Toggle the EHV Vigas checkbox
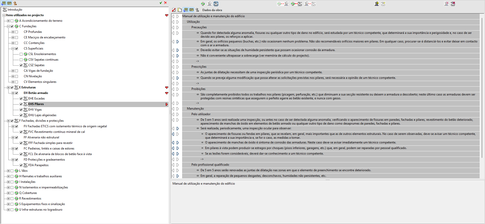485x224 pixels. [x=21, y=110]
